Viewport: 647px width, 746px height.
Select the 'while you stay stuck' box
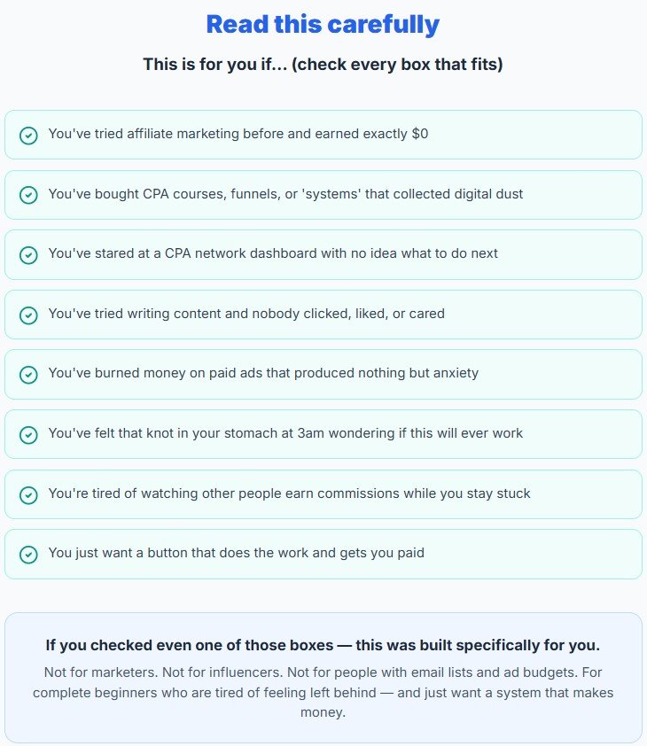click(x=323, y=494)
